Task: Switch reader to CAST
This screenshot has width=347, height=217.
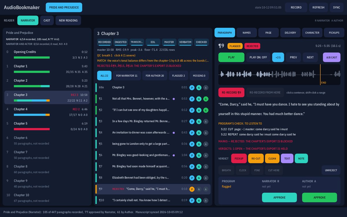Action: click(47, 21)
